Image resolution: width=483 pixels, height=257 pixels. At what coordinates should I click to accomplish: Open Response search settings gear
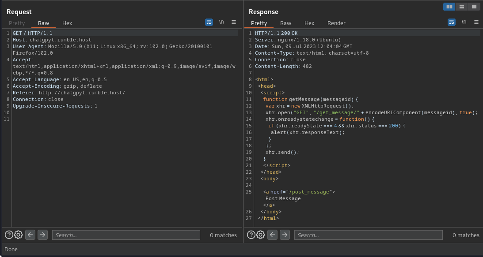point(260,235)
